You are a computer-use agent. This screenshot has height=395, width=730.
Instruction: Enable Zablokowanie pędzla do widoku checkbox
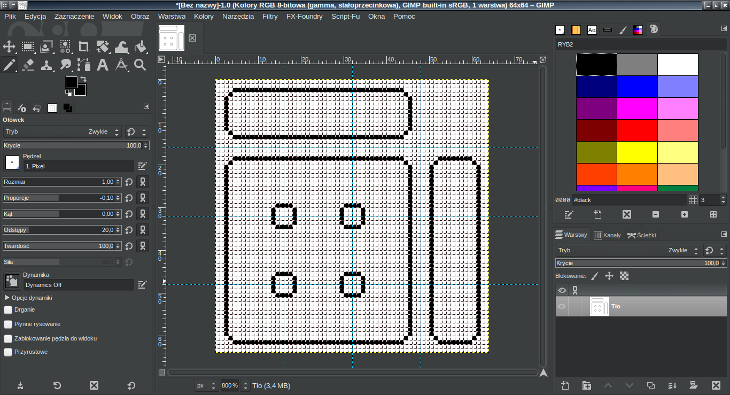coord(8,338)
